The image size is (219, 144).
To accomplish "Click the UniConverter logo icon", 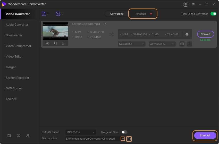I will point(4,4).
